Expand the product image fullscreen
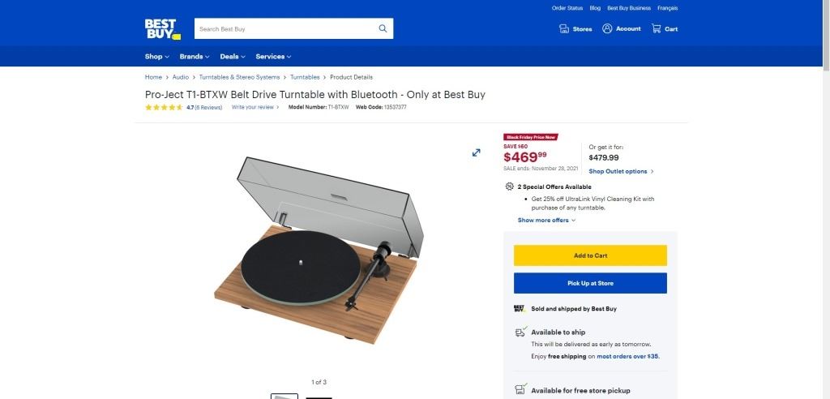830x399 pixels. (x=477, y=152)
